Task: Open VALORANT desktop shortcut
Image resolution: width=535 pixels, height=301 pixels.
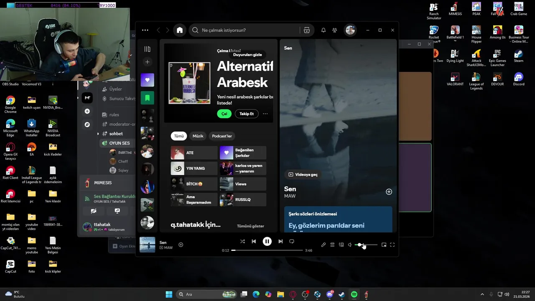Action: [x=455, y=79]
